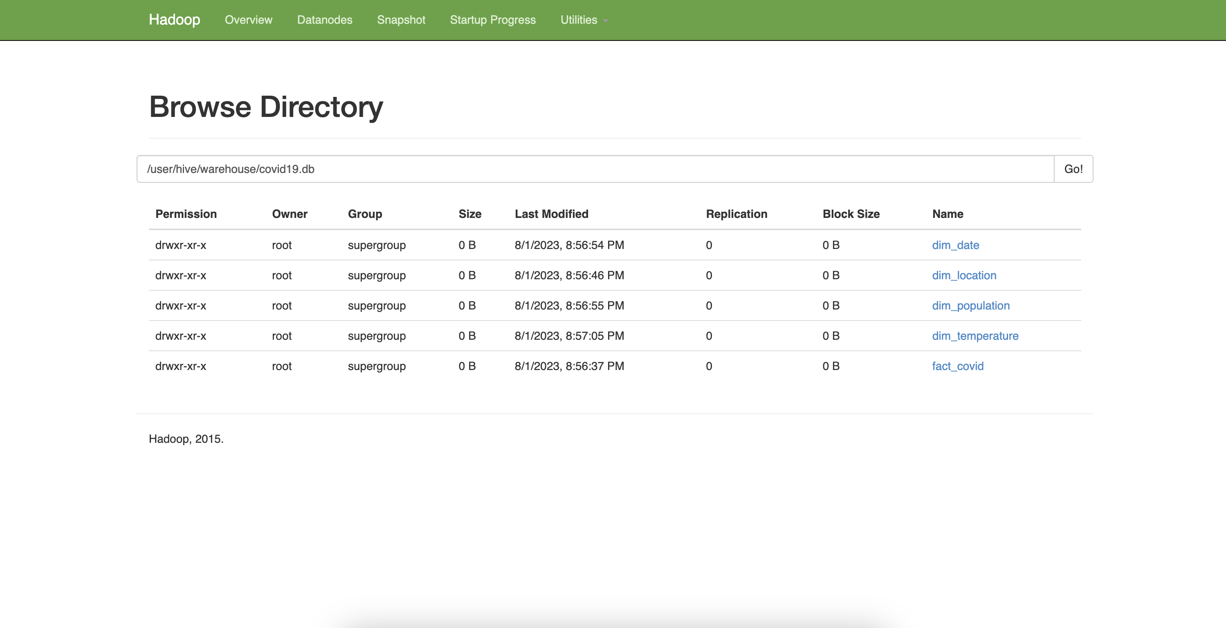Click the Replication column header
The image size is (1226, 628).
click(736, 213)
